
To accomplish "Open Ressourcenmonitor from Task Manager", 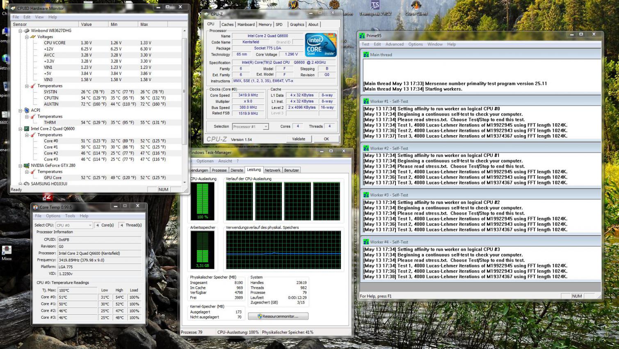I will pyautogui.click(x=278, y=316).
